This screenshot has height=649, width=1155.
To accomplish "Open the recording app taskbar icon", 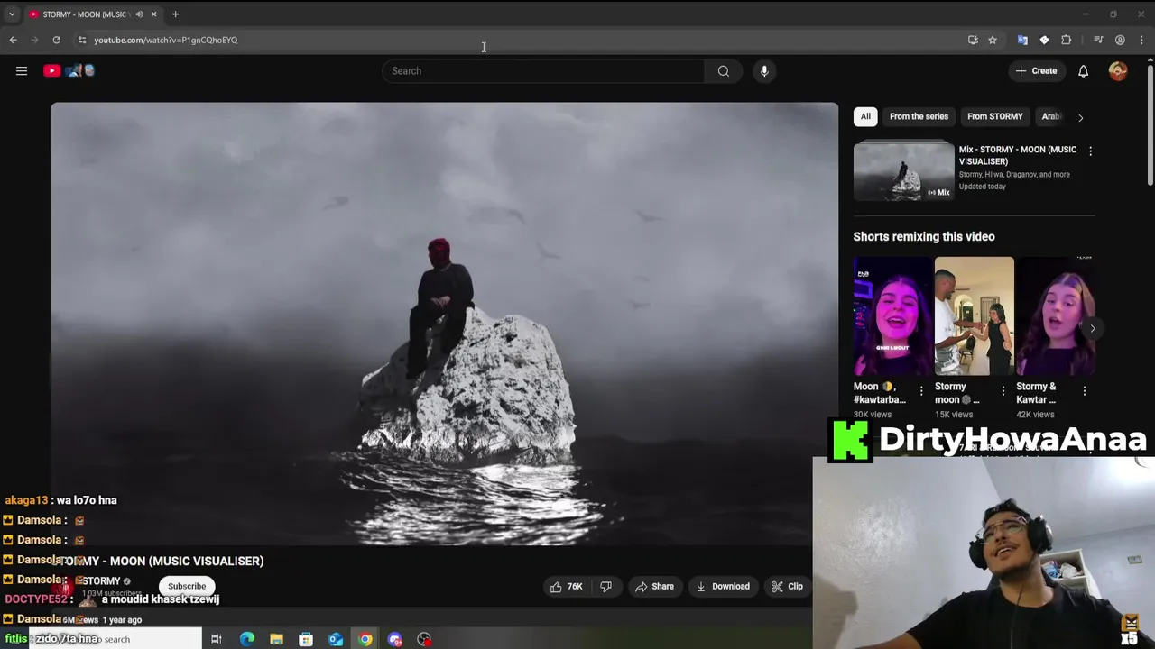I will (424, 639).
